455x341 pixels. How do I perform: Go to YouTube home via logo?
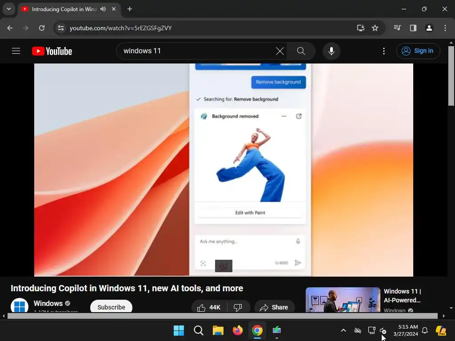(52, 51)
